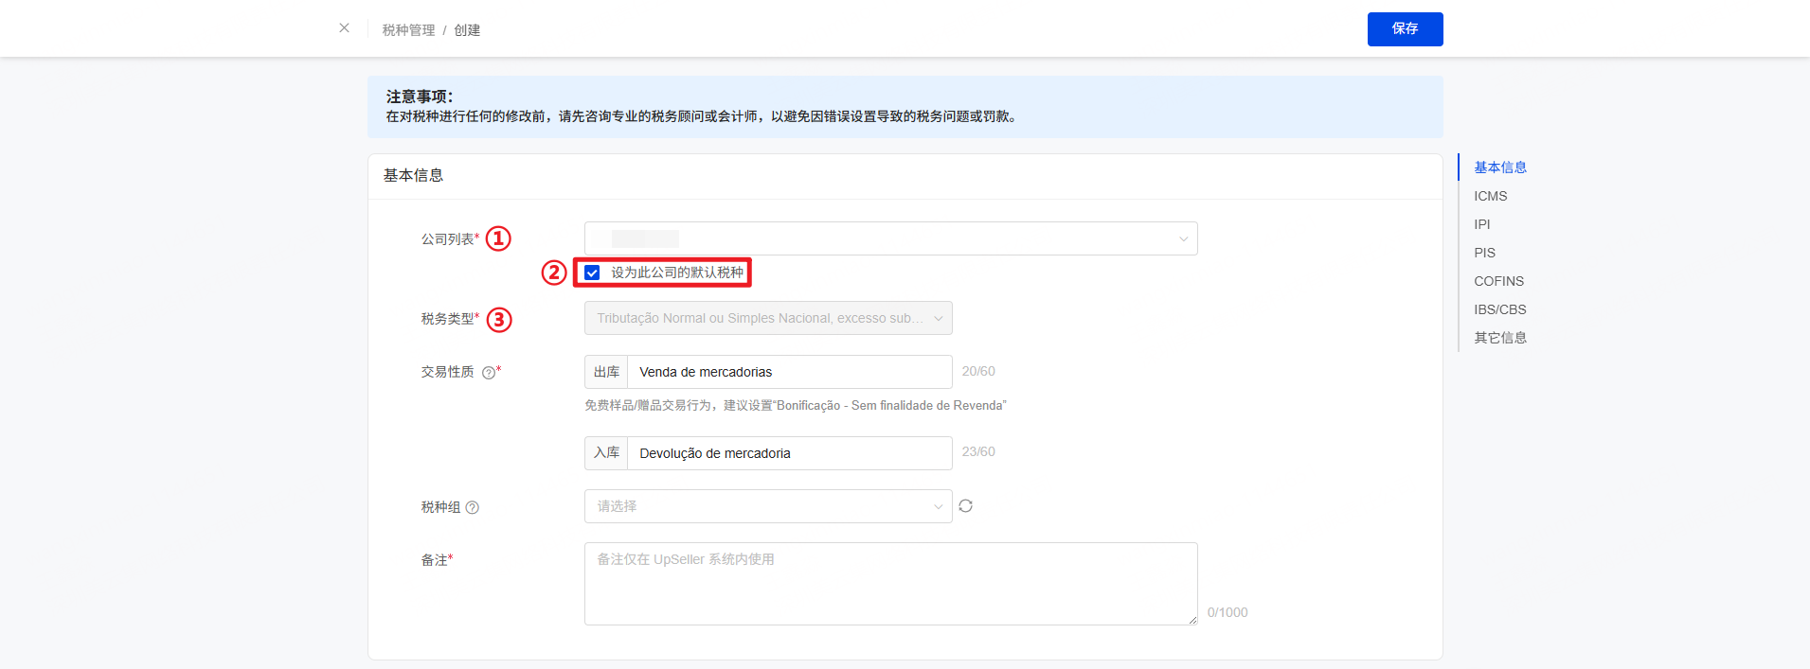Image resolution: width=1810 pixels, height=669 pixels.
Task: Click into the 备注 text area
Action: coord(890,583)
